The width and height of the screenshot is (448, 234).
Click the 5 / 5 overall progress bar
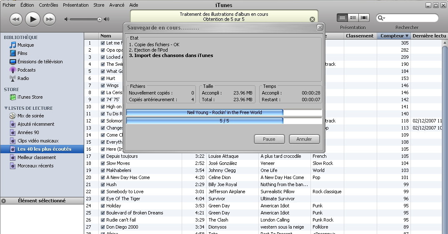pyautogui.click(x=224, y=121)
